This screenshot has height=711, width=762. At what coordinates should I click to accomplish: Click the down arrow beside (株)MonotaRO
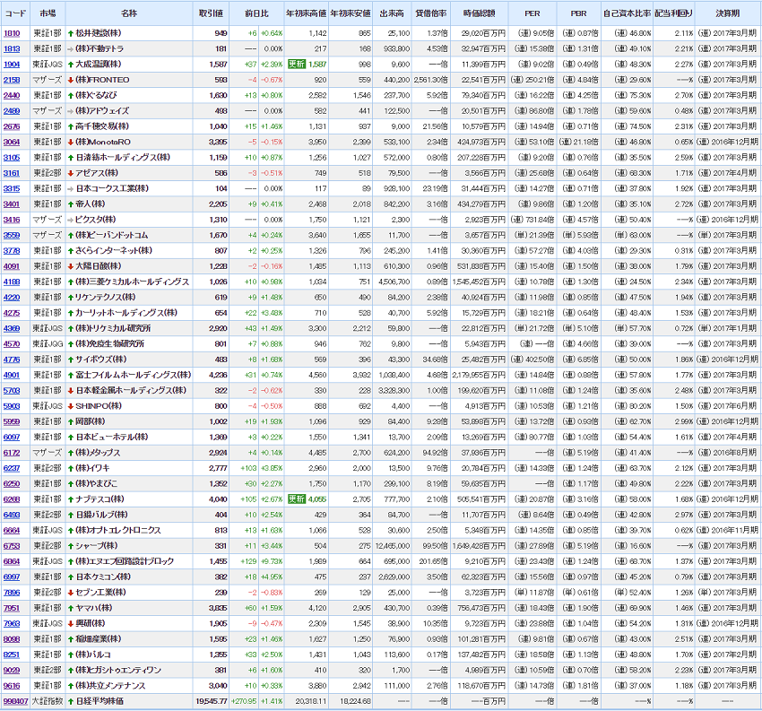(71, 143)
